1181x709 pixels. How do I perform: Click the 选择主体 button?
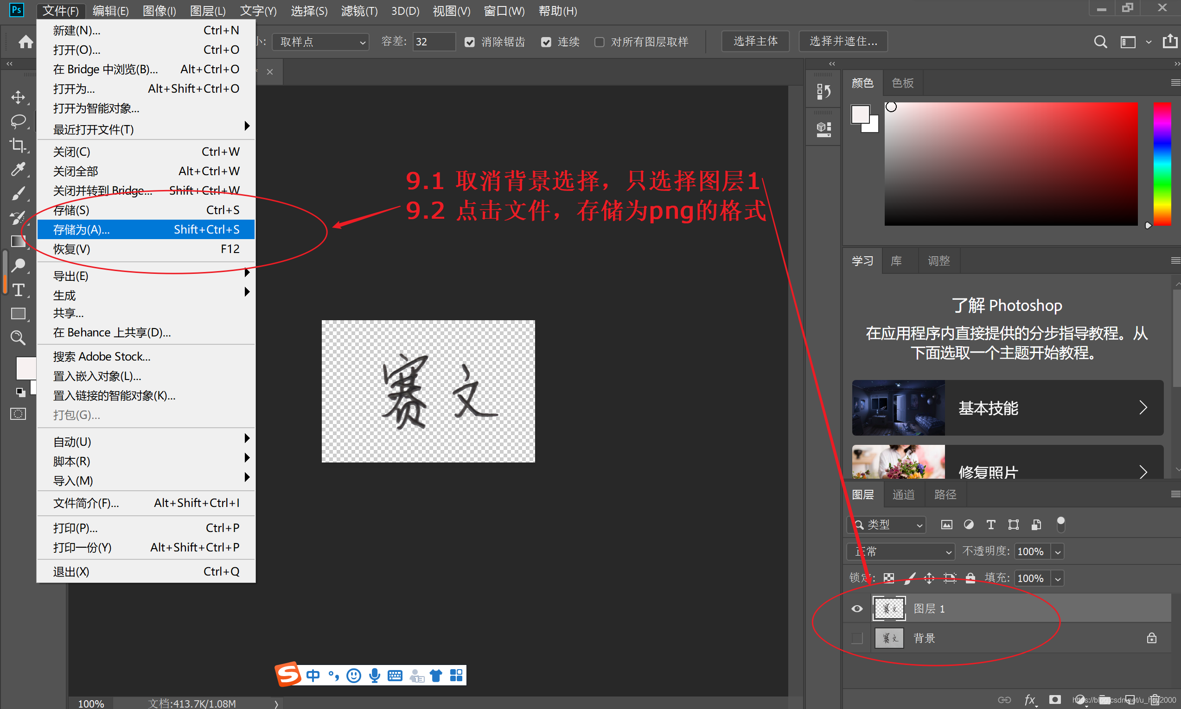(x=755, y=42)
